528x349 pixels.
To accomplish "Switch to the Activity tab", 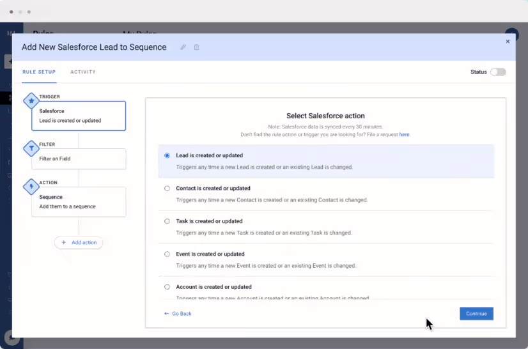I will pyautogui.click(x=83, y=72).
